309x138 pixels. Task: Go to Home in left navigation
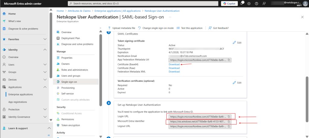pyautogui.click(x=12, y=14)
